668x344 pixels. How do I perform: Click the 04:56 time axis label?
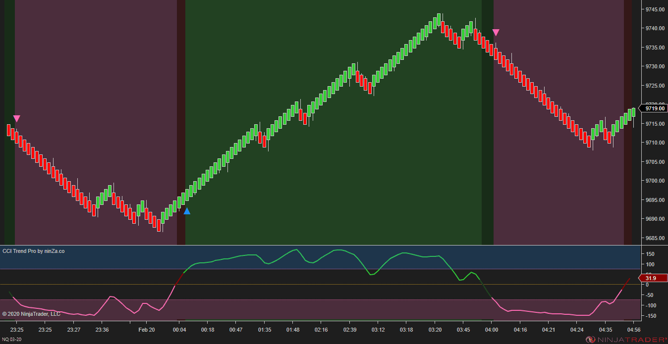click(634, 330)
